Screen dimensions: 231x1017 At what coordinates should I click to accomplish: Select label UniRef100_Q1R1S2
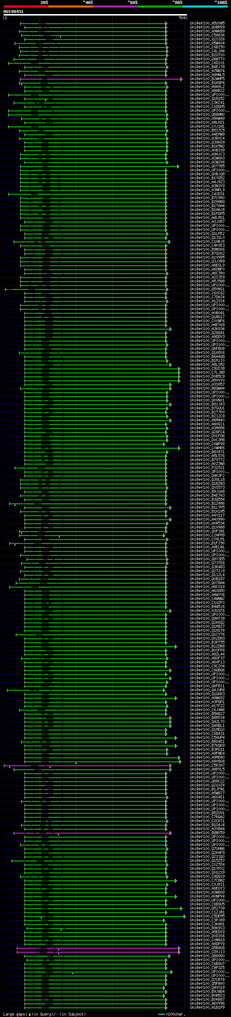click(207, 99)
